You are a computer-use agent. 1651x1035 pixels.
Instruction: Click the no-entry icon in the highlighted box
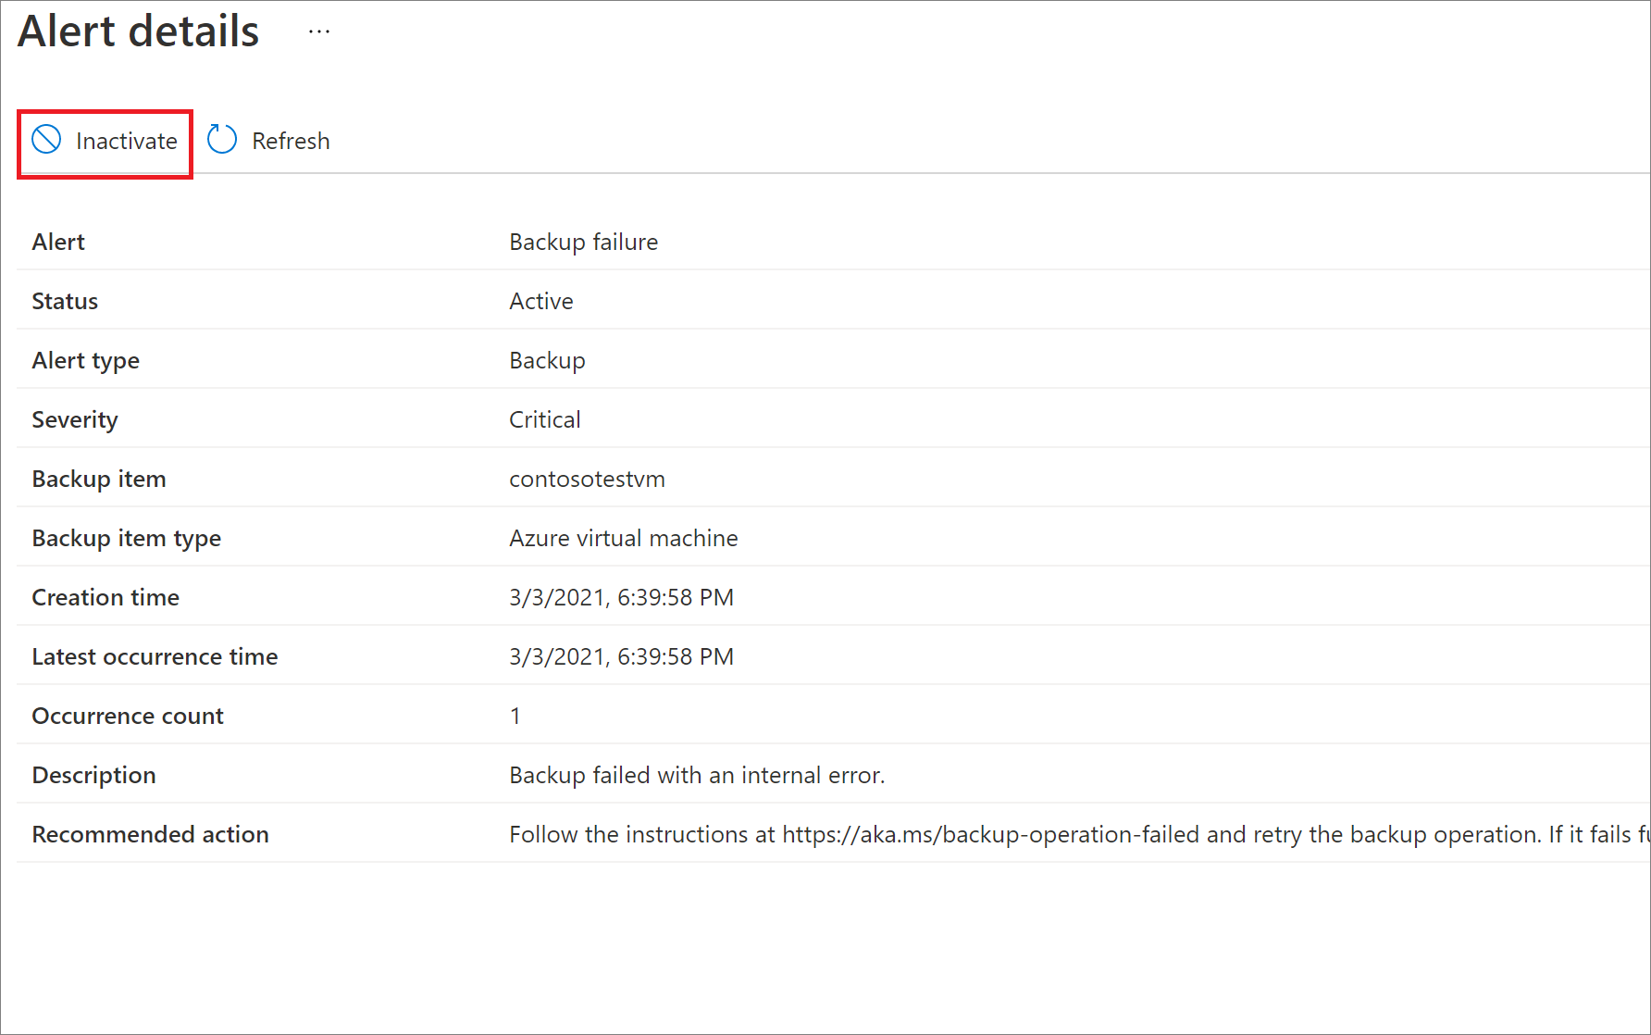click(44, 140)
